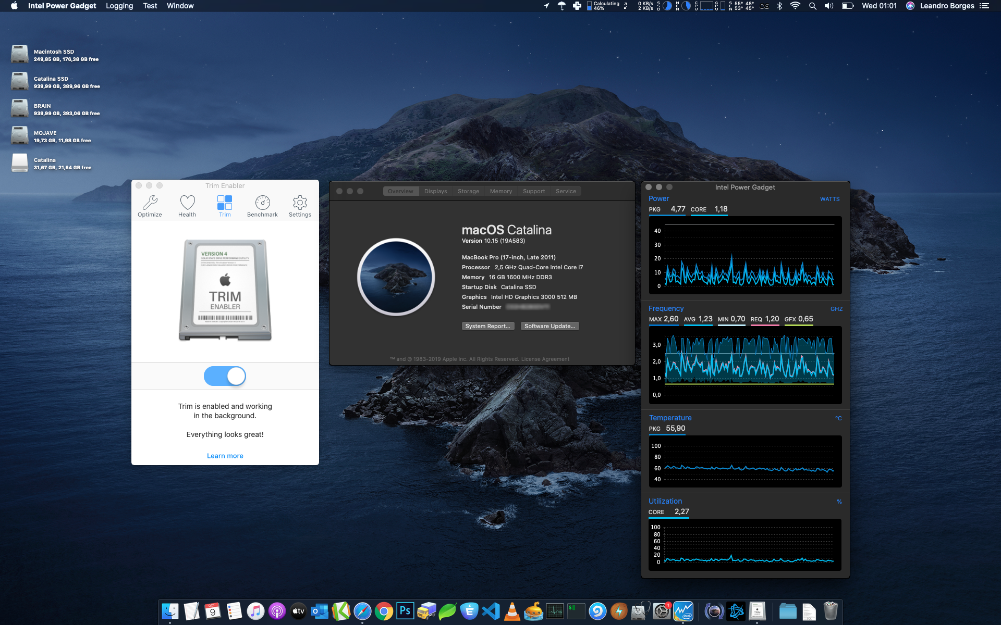Open Trim Enabler Settings gear

(300, 206)
